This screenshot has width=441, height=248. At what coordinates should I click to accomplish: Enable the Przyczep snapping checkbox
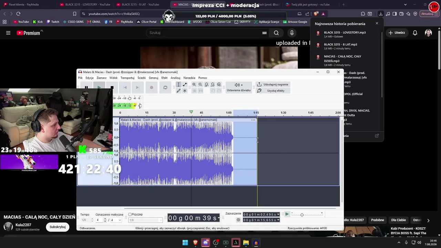click(x=130, y=214)
